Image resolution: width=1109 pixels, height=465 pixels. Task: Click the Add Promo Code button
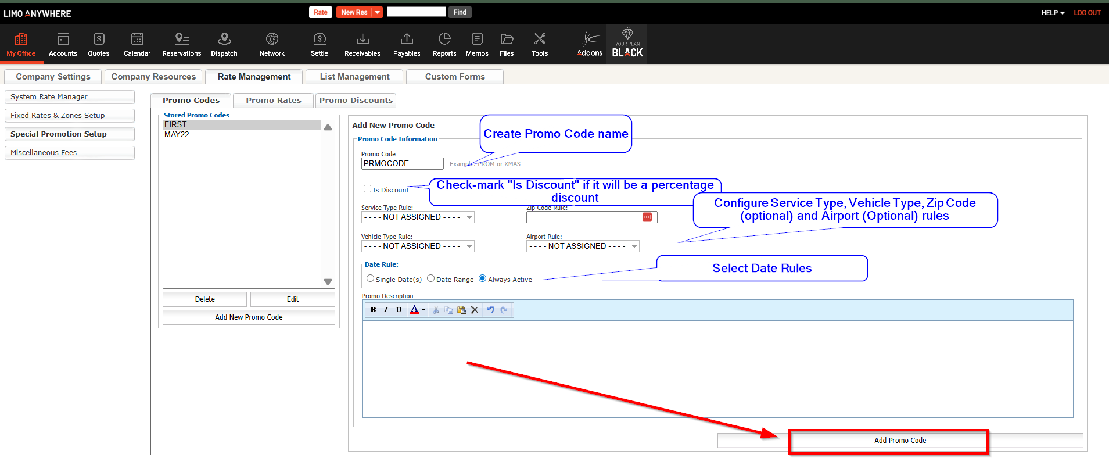click(x=900, y=441)
